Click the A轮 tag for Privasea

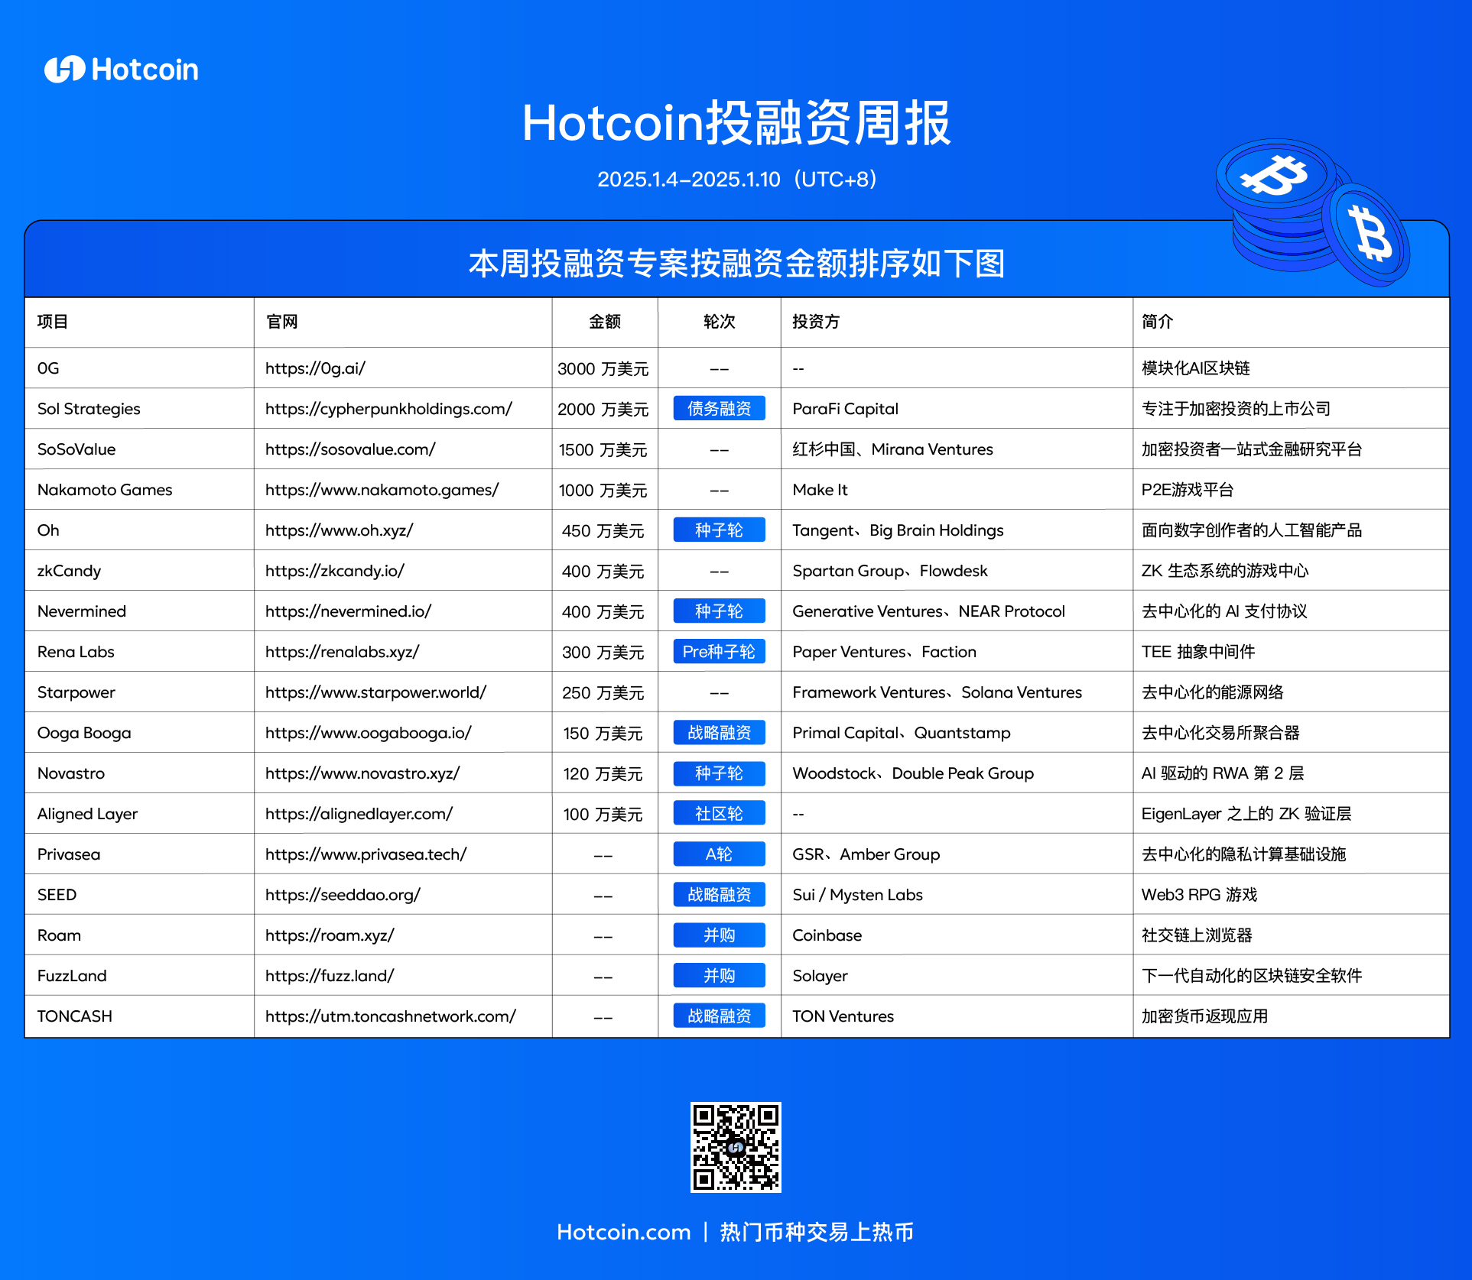click(719, 854)
